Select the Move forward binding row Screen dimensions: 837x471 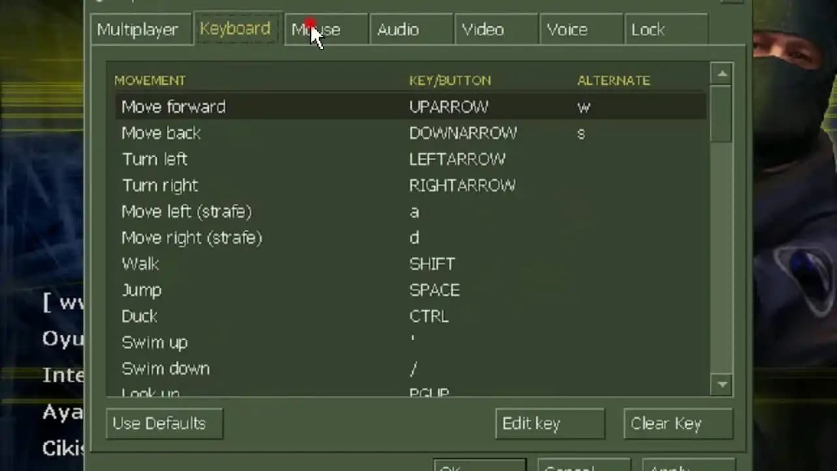click(x=411, y=107)
